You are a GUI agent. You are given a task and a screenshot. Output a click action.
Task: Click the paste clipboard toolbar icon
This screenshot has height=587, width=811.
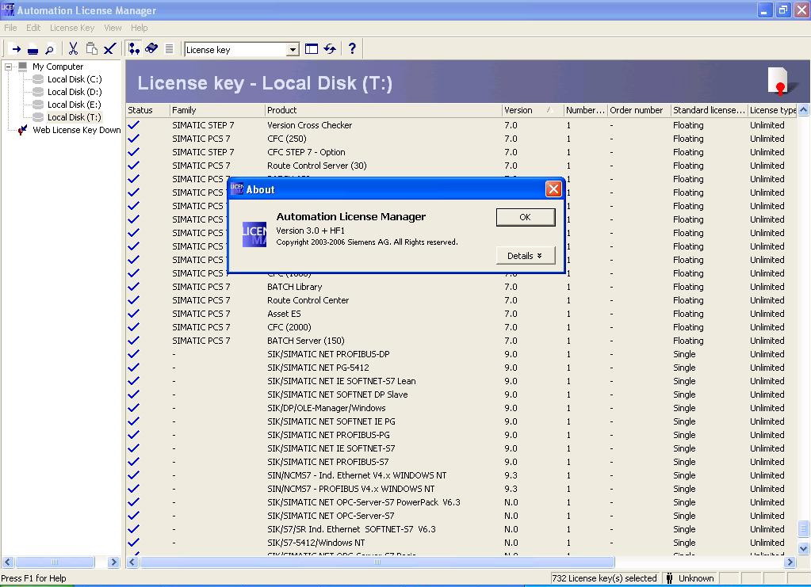[91, 49]
